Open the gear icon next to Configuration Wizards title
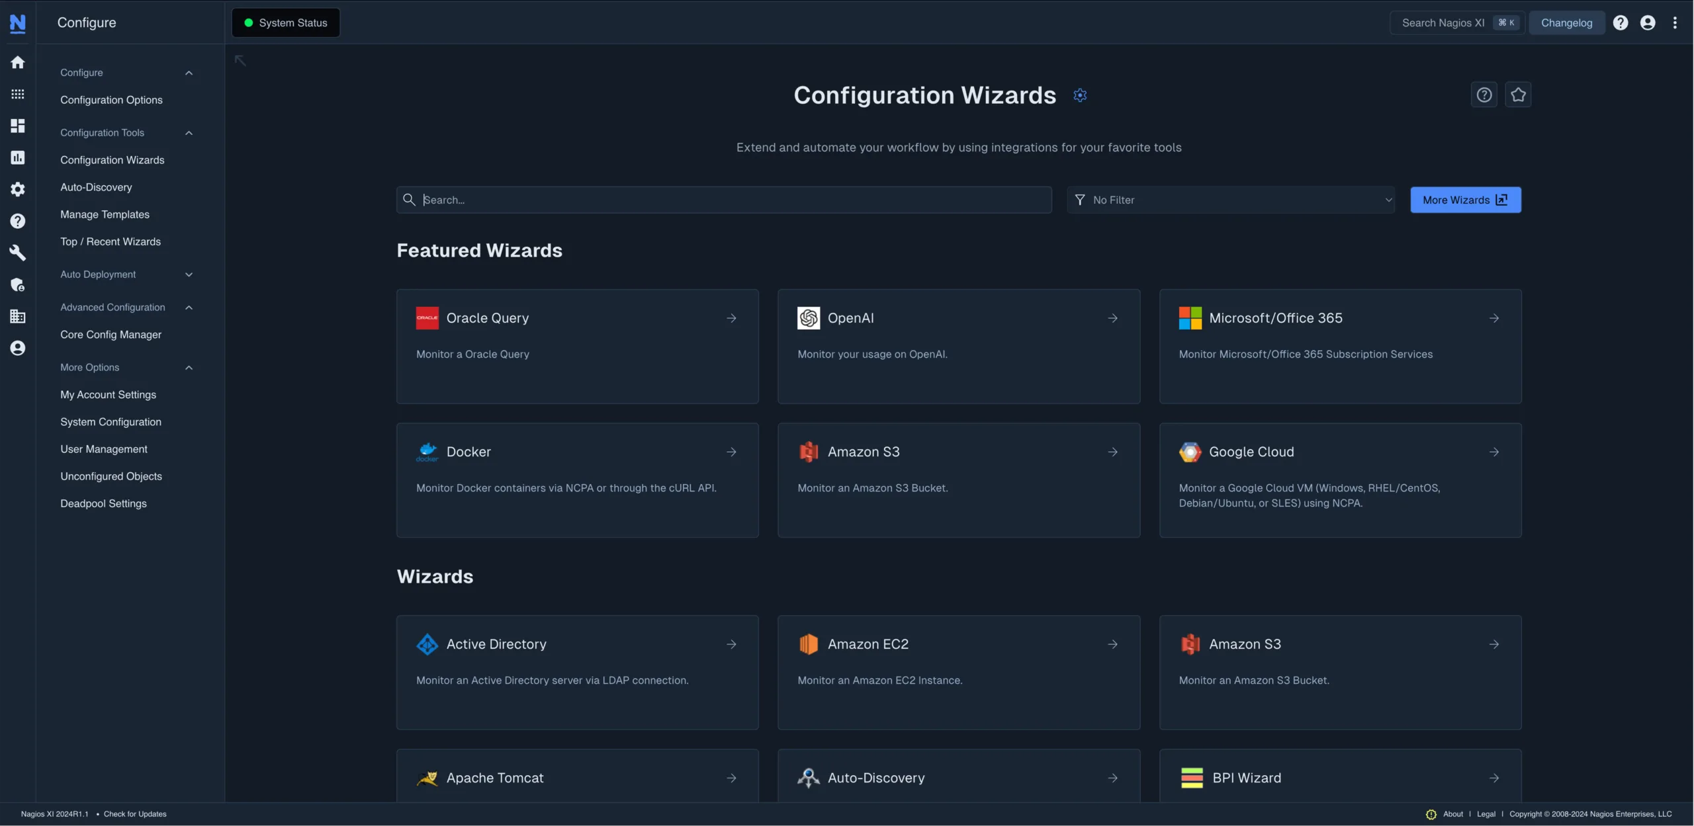The height and width of the screenshot is (826, 1694). (x=1080, y=95)
